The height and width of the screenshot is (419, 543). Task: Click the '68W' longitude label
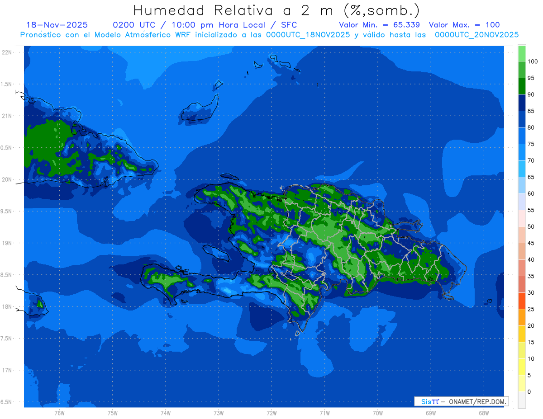pos(483,413)
